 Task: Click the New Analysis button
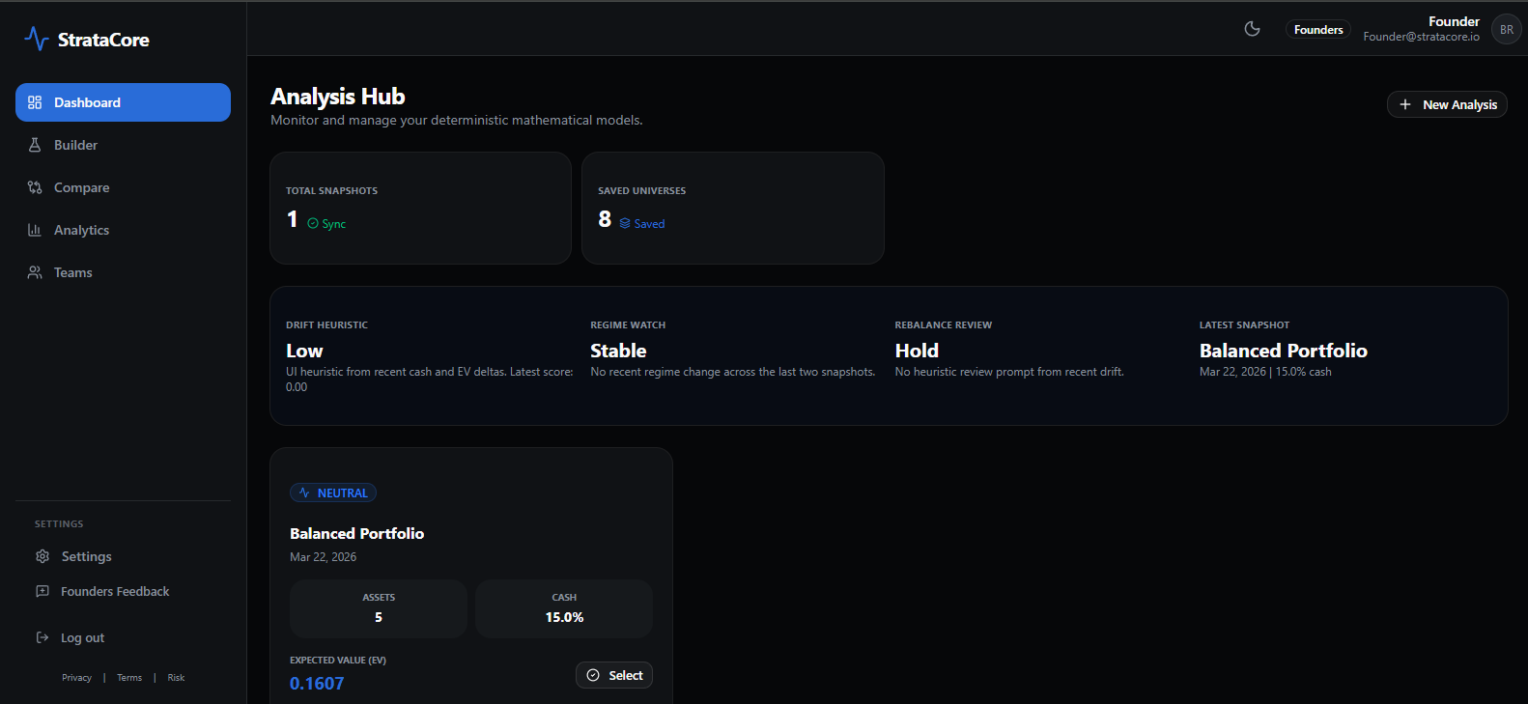[x=1447, y=104]
